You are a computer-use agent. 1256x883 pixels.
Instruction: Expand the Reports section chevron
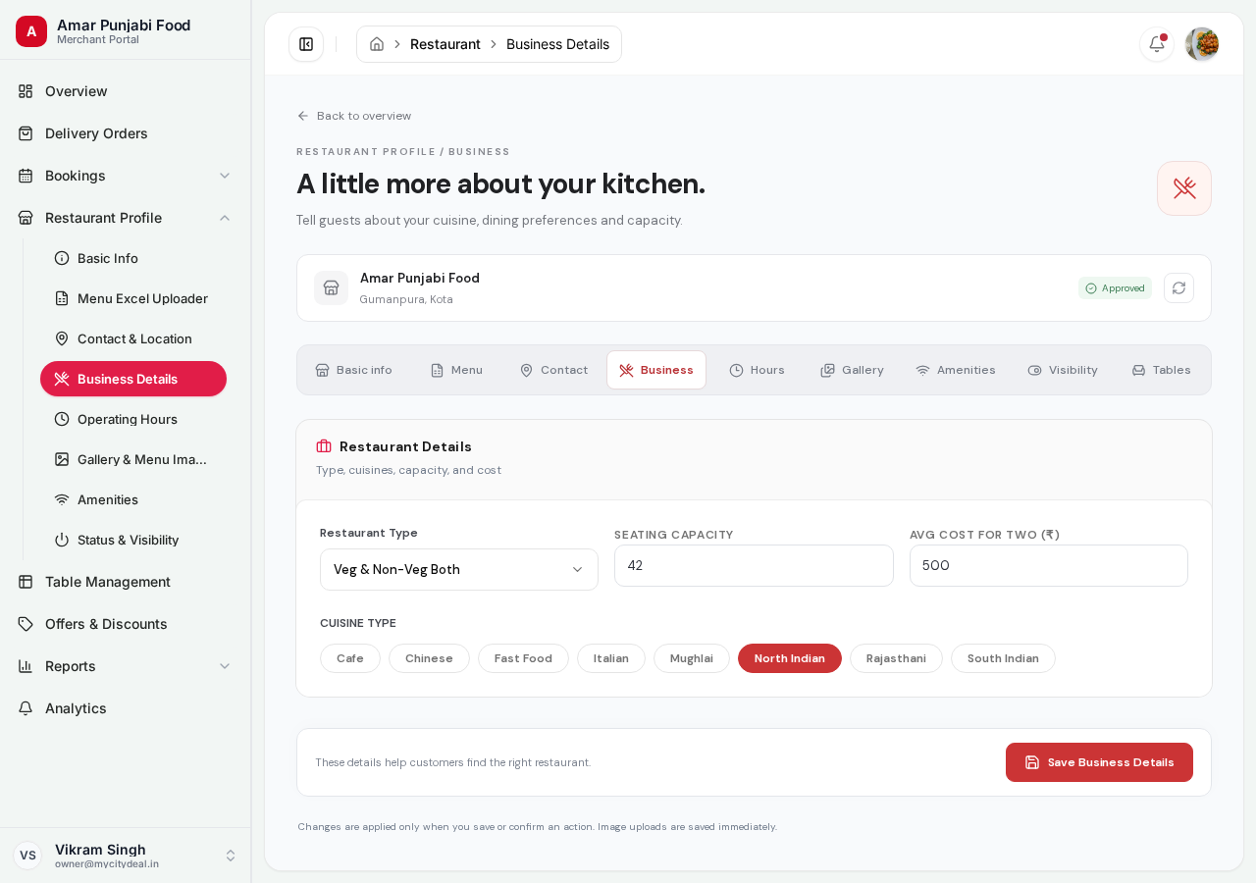pyautogui.click(x=225, y=666)
